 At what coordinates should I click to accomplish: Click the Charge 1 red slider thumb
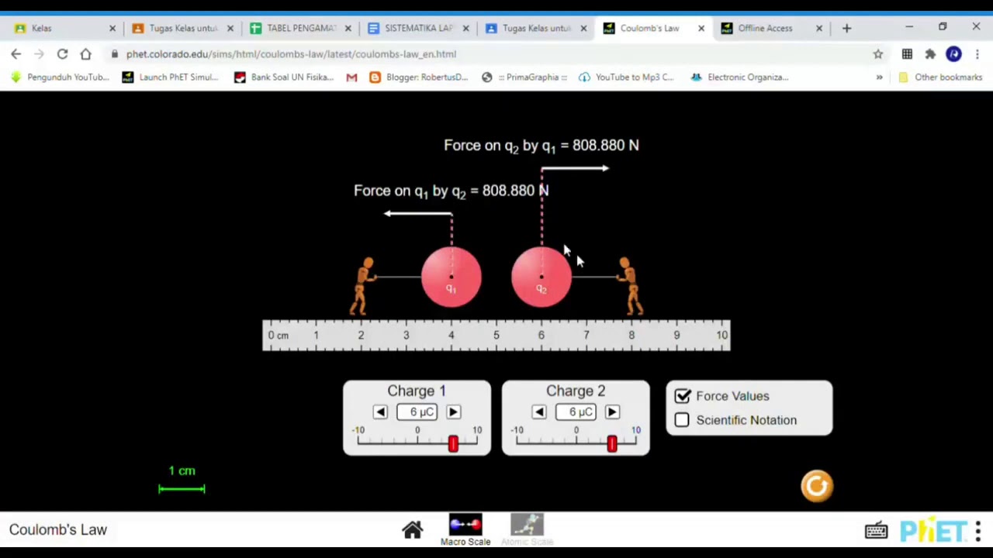453,443
